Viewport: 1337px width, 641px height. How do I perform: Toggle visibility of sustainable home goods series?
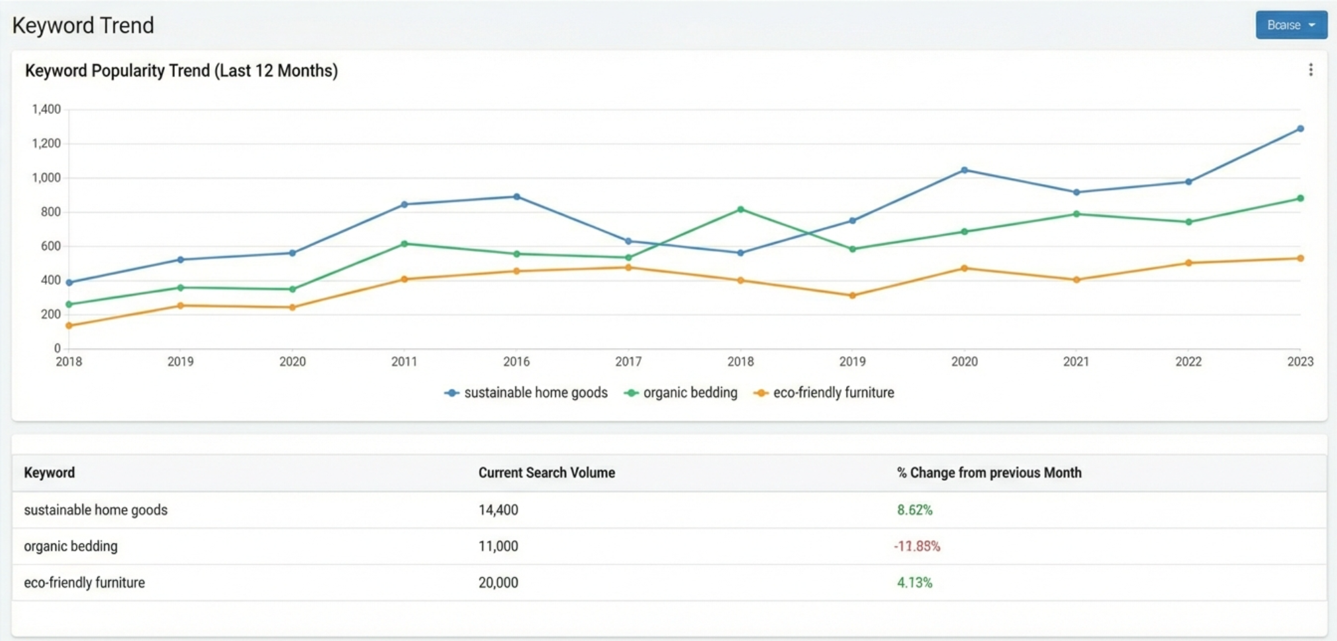[x=536, y=392]
